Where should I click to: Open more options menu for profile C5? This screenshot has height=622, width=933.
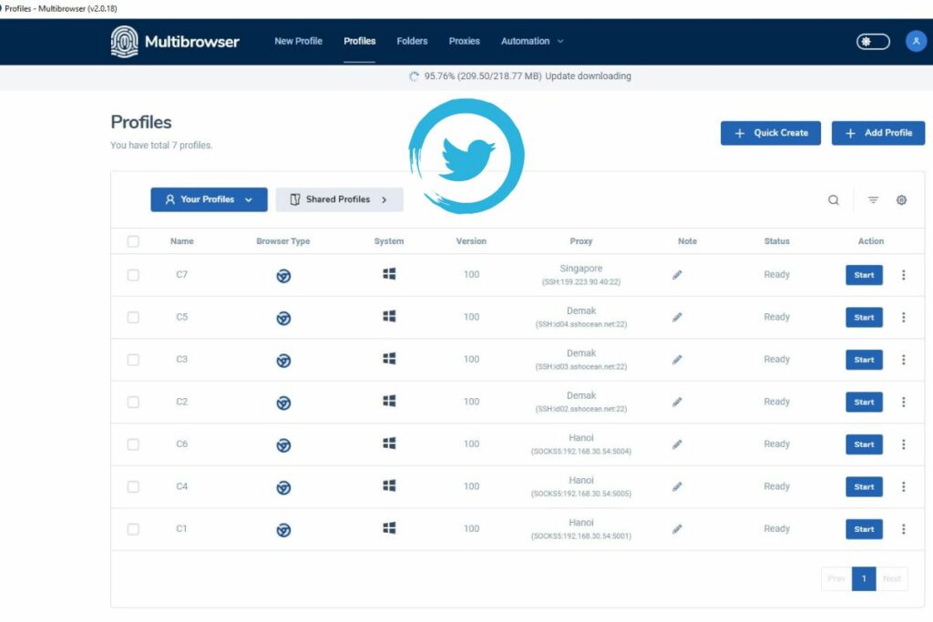tap(903, 317)
